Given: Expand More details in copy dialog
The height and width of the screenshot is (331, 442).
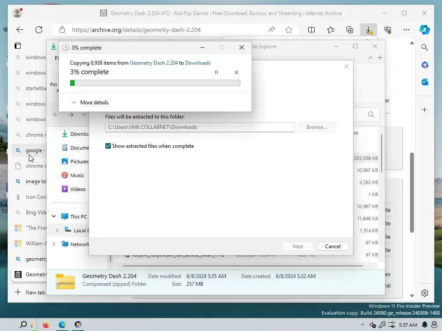Looking at the screenshot, I should (x=90, y=103).
